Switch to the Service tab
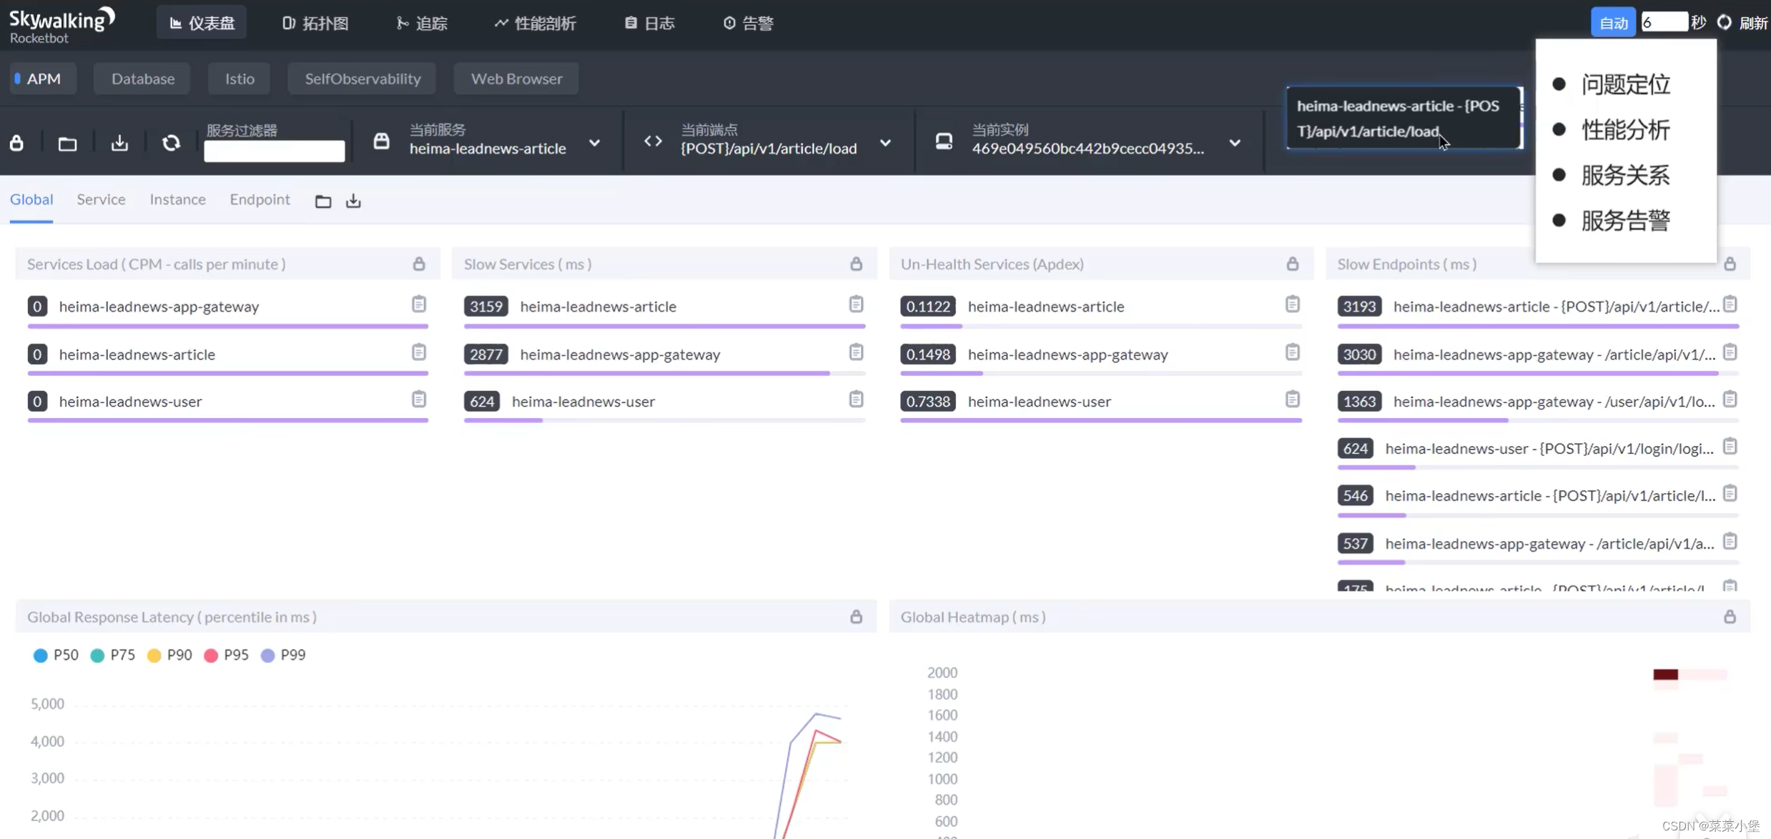1771x839 pixels. click(x=101, y=199)
